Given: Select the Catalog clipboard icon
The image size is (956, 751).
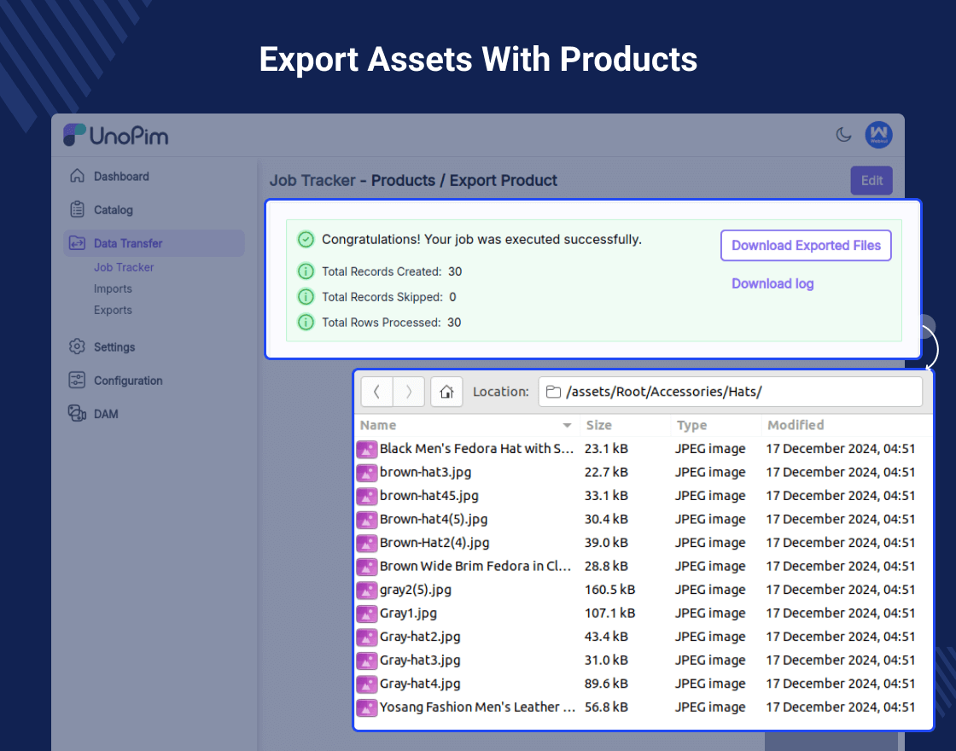Looking at the screenshot, I should click(x=76, y=209).
